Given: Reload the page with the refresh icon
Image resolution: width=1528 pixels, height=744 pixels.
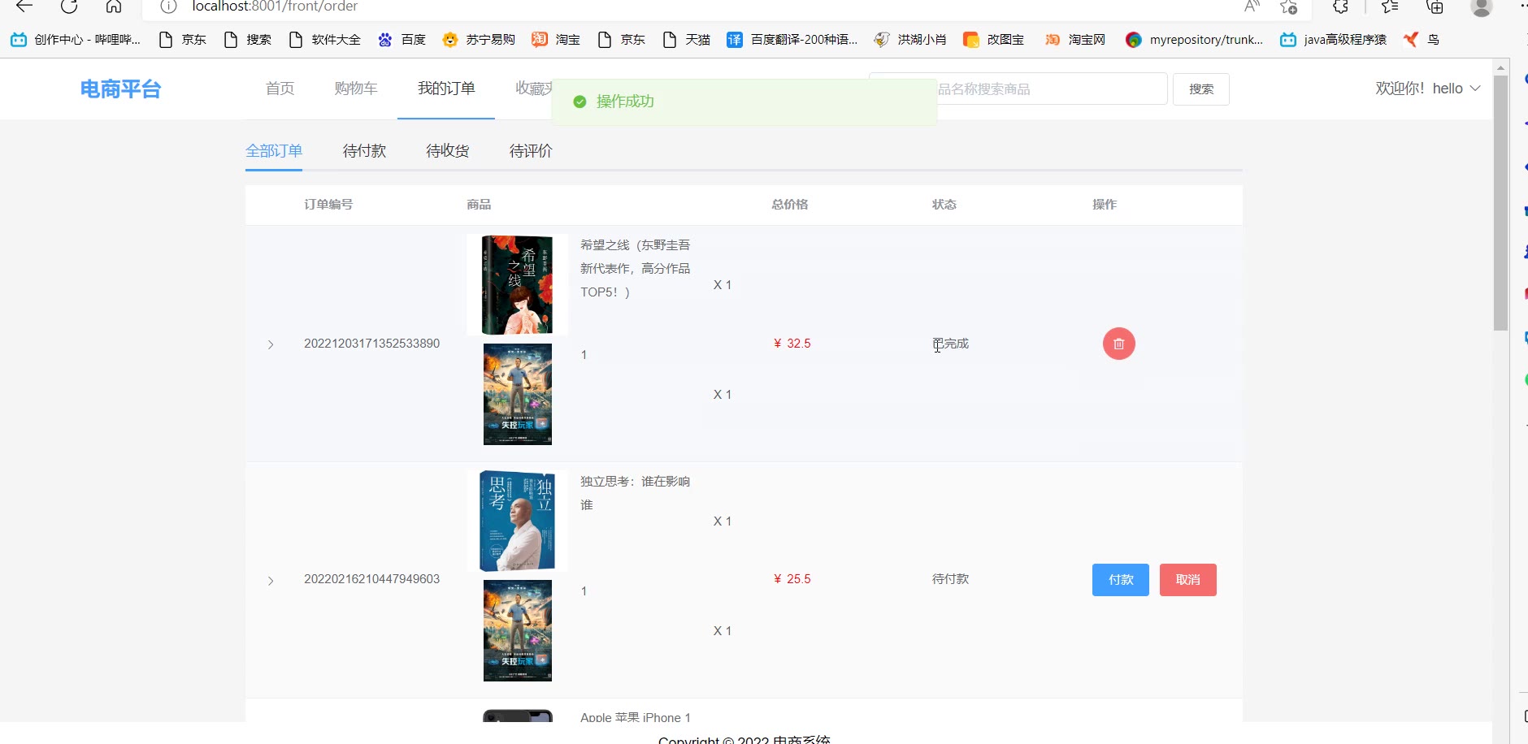Looking at the screenshot, I should (x=69, y=6).
